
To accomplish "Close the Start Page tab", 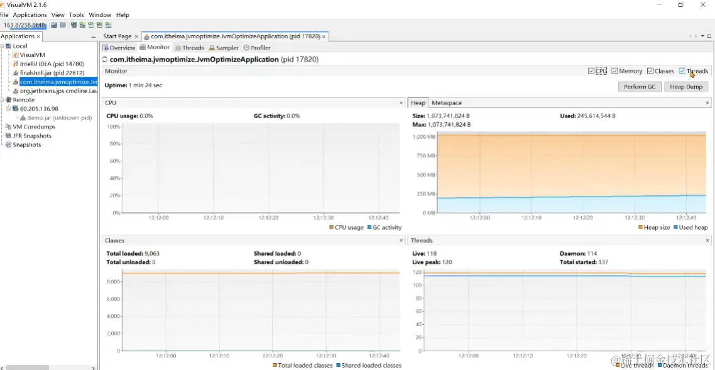I will click(136, 36).
